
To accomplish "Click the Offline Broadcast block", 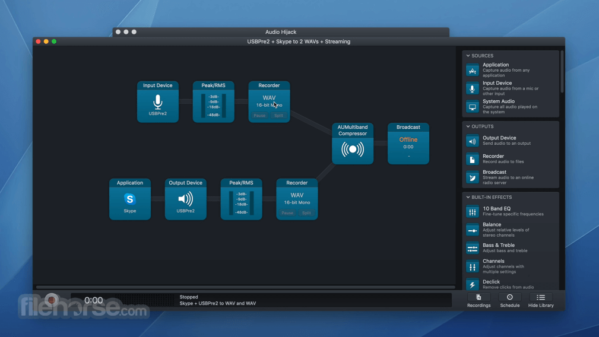I will tap(408, 144).
